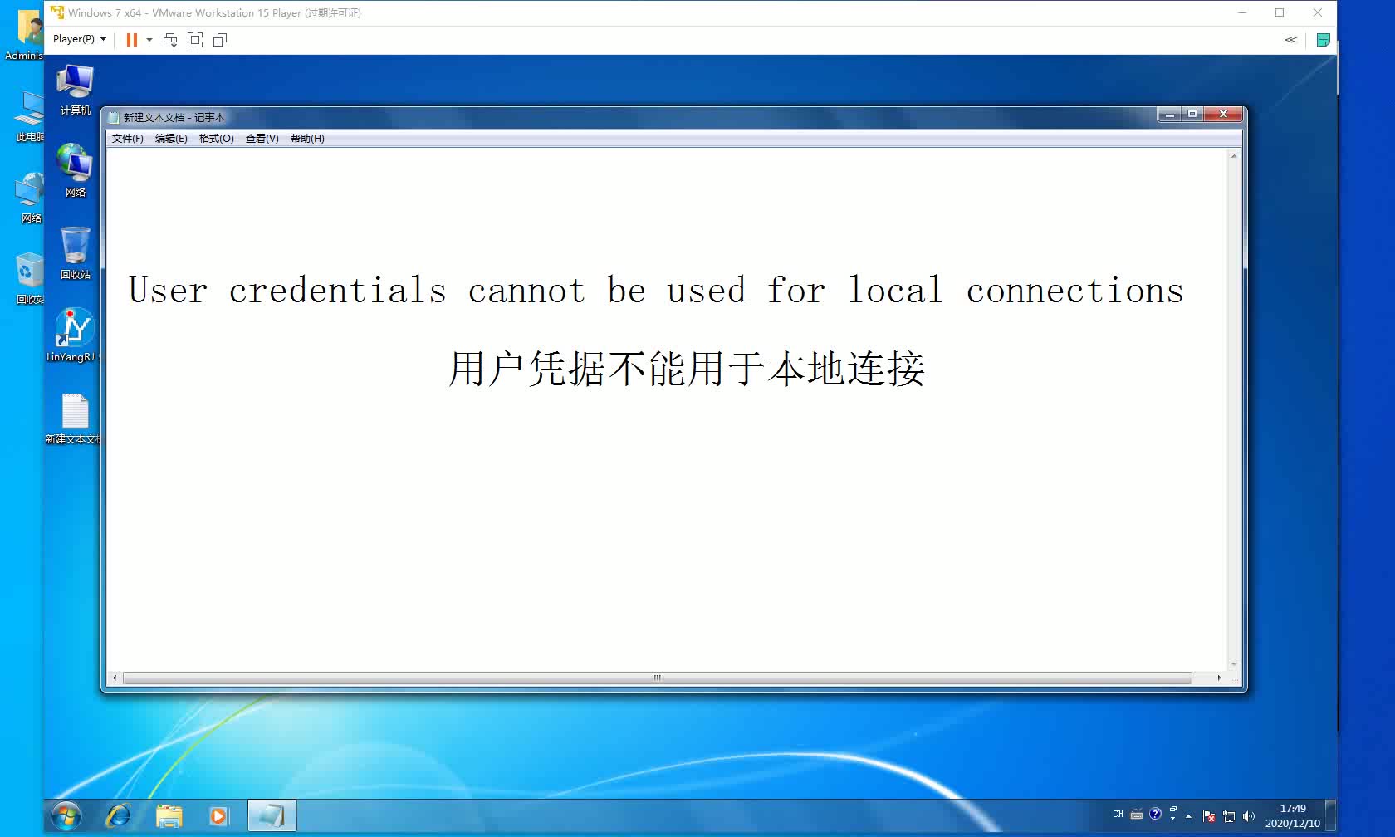
Task: Select the 网络 desktop icon in the VM
Action: tap(75, 170)
